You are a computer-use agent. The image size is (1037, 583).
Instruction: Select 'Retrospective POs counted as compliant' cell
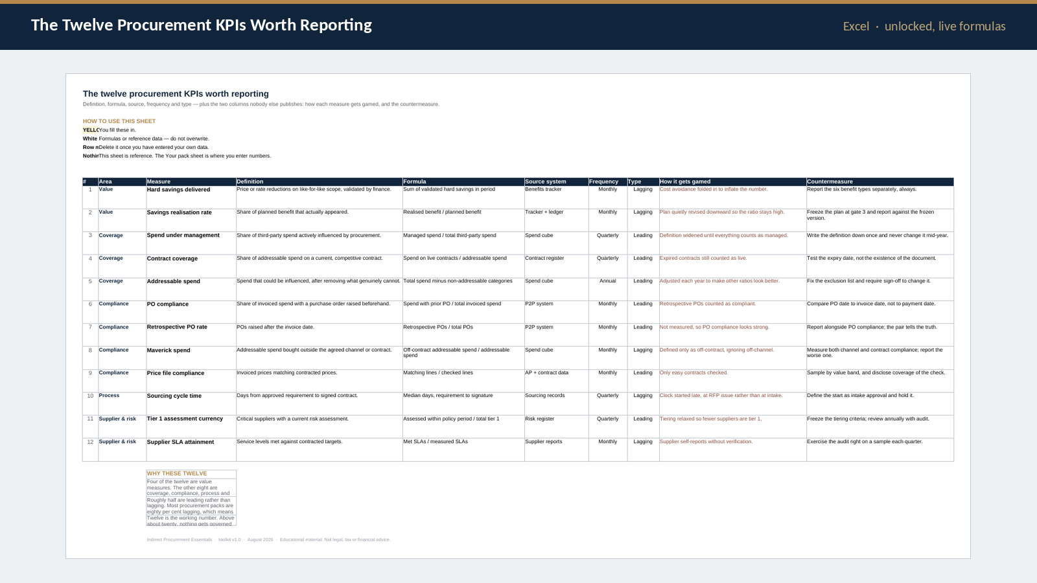click(732, 312)
